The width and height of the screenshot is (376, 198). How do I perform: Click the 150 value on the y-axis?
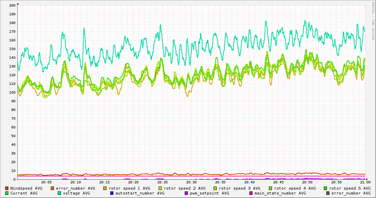(12, 49)
